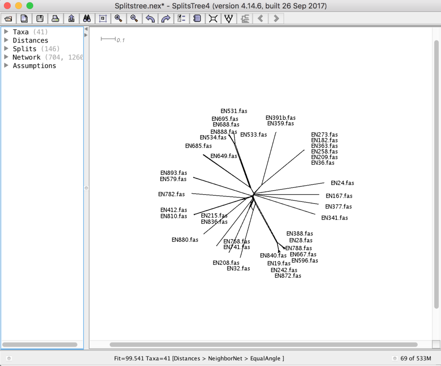Click the EN880.fas taxon label
Screen dimensions: 441x366
tap(185, 240)
